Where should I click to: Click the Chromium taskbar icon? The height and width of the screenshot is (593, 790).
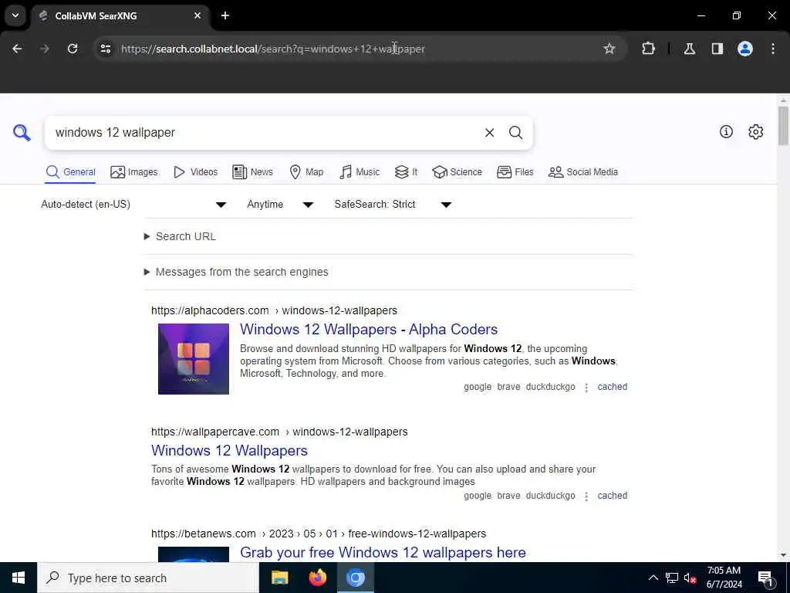tap(355, 578)
